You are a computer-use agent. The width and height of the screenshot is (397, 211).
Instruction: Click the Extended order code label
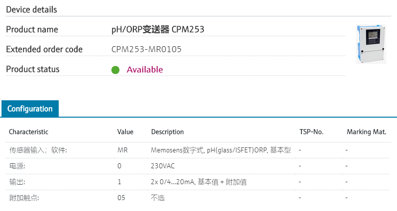click(44, 50)
